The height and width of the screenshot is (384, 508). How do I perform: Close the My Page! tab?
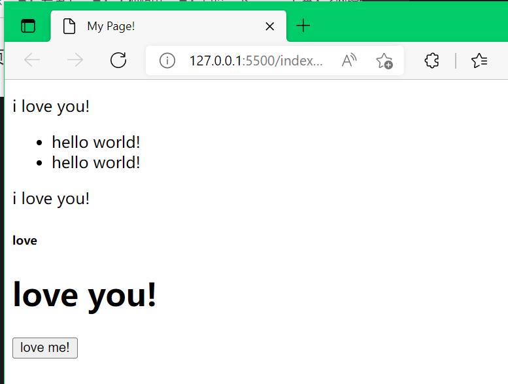269,27
